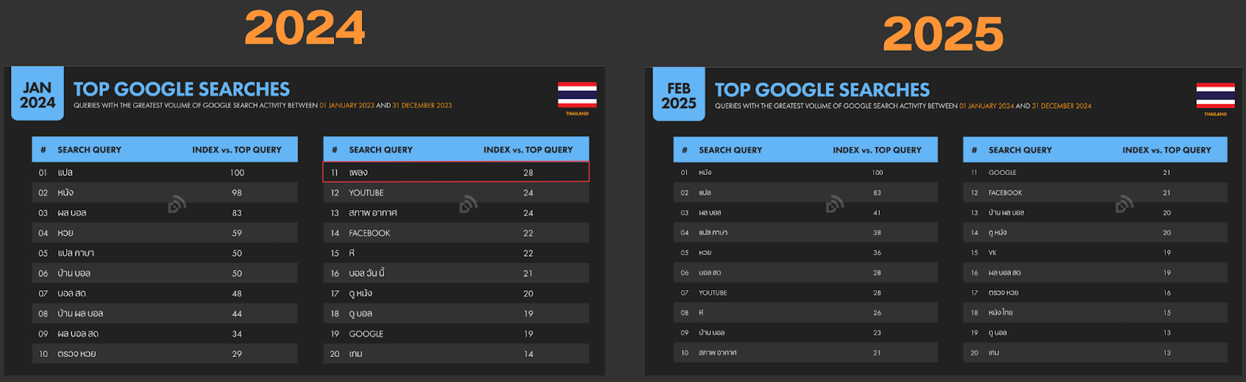
Task: Click INDEX vs. TOP QUERY header in 2025 right table
Action: coord(1167,150)
